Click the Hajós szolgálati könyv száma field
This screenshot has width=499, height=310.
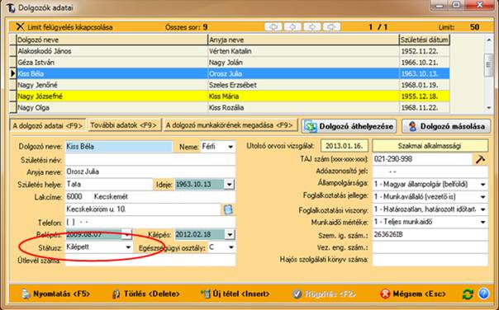click(430, 260)
